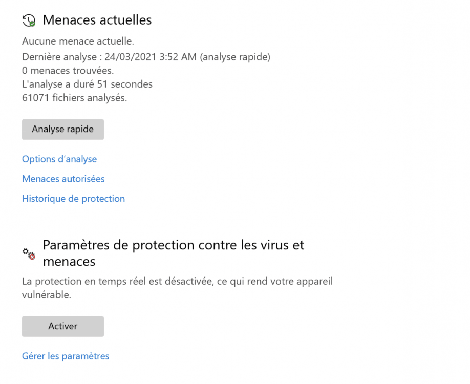Click the Menaces actuelles scan history icon

click(28, 20)
